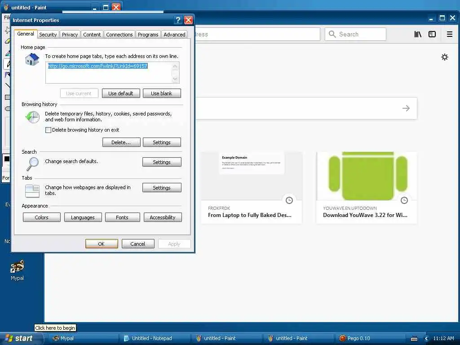460x345 pixels.
Task: Click the browsing history clock icon
Action: pyautogui.click(x=32, y=117)
